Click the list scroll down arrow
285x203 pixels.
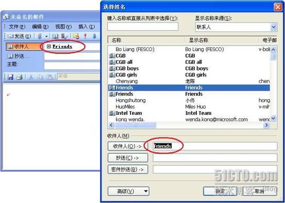[x=273, y=119]
